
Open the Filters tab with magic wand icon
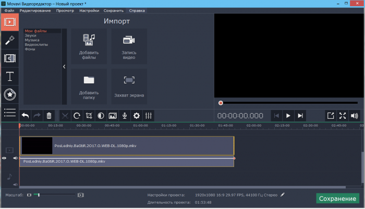click(9, 40)
